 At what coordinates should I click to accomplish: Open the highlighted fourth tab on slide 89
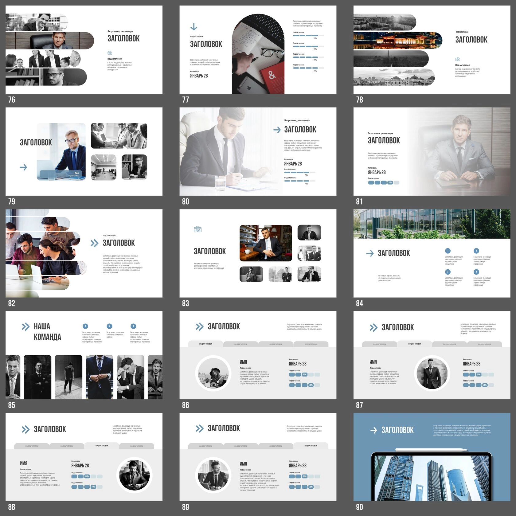click(x=311, y=445)
